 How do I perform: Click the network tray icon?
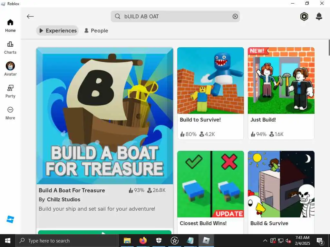pyautogui.click(x=281, y=241)
